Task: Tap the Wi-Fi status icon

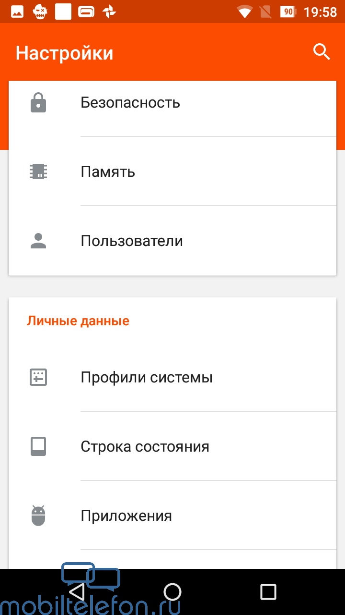Action: pyautogui.click(x=245, y=12)
